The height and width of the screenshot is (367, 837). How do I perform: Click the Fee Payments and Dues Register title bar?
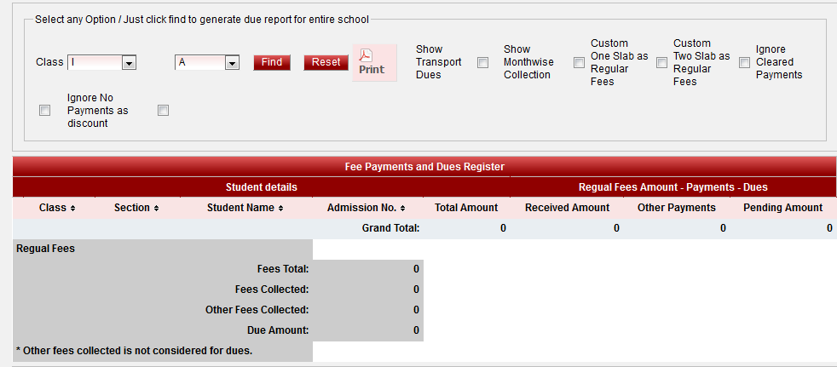(x=424, y=167)
